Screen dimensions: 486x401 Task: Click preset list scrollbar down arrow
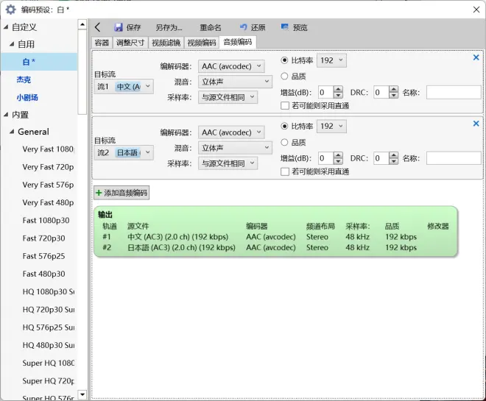pyautogui.click(x=82, y=394)
